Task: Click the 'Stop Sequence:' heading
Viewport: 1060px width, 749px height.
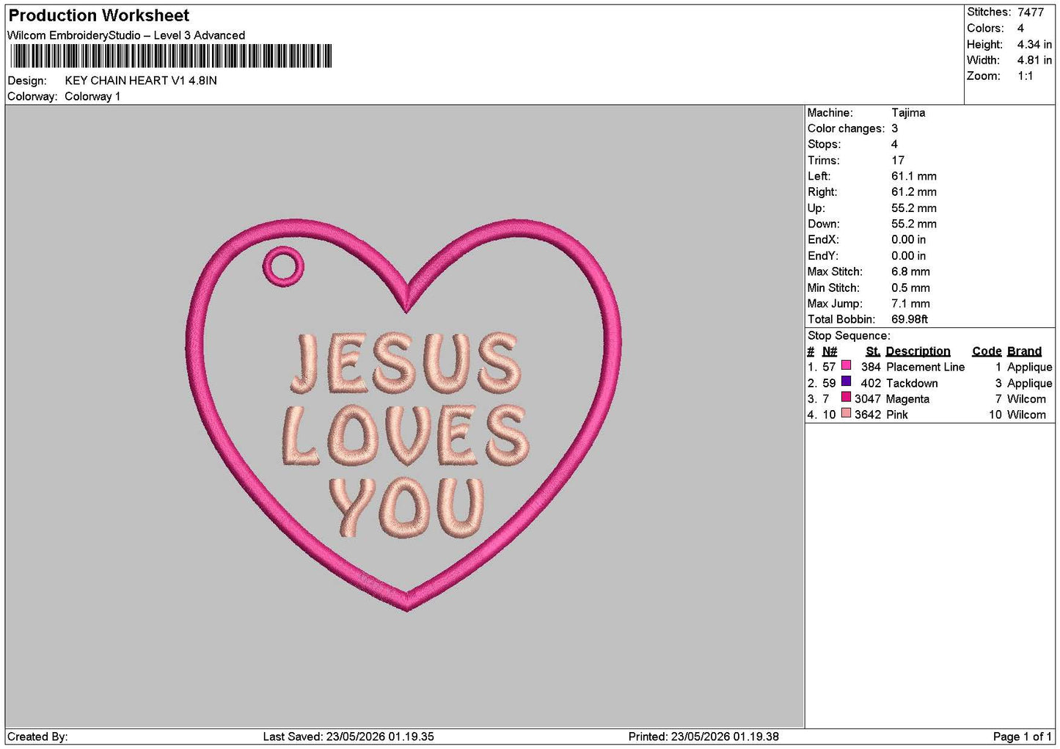Action: [849, 336]
